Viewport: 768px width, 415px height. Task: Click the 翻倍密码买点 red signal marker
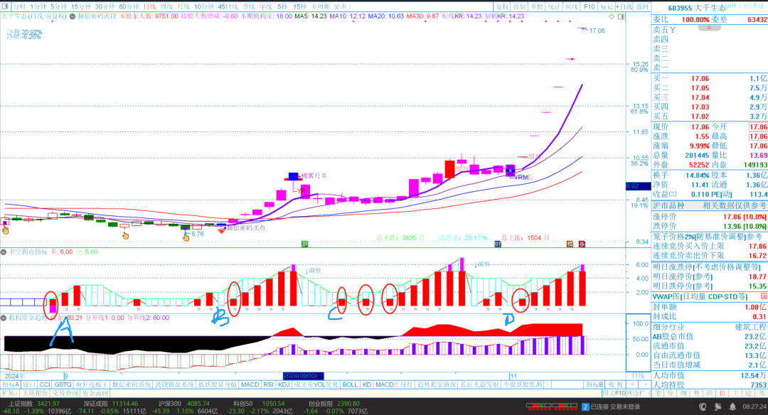[x=221, y=230]
